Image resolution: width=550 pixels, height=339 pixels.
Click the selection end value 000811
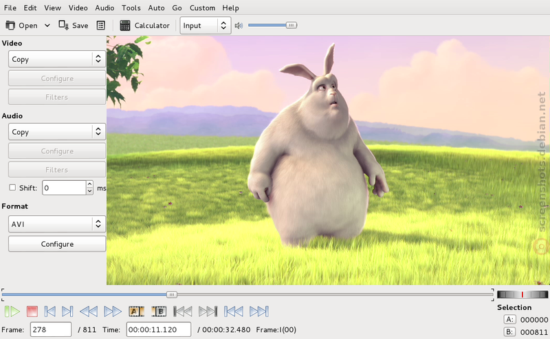pyautogui.click(x=534, y=332)
